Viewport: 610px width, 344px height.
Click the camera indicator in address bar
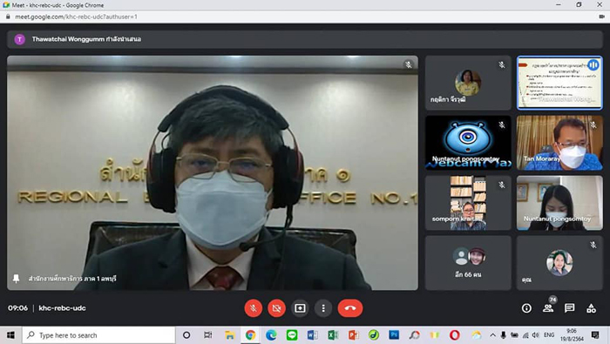click(x=601, y=17)
